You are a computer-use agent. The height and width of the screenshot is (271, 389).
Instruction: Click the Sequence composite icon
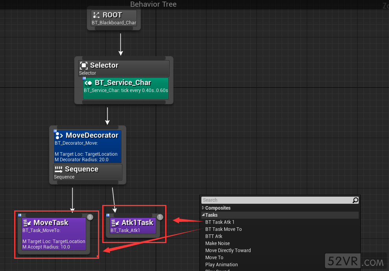[x=59, y=170]
